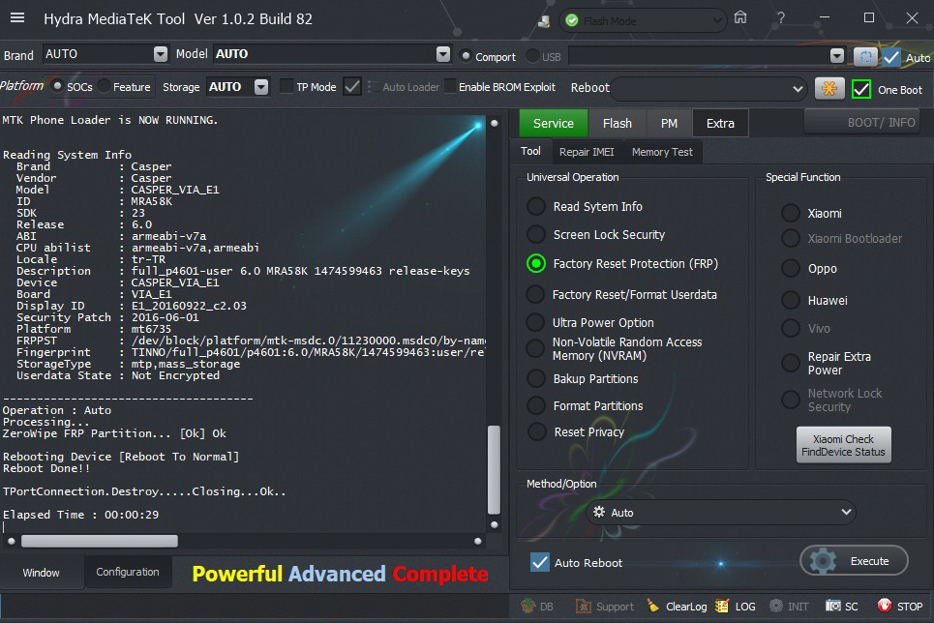Click inside the log output text area
This screenshot has height=623, width=934.
tap(243, 321)
